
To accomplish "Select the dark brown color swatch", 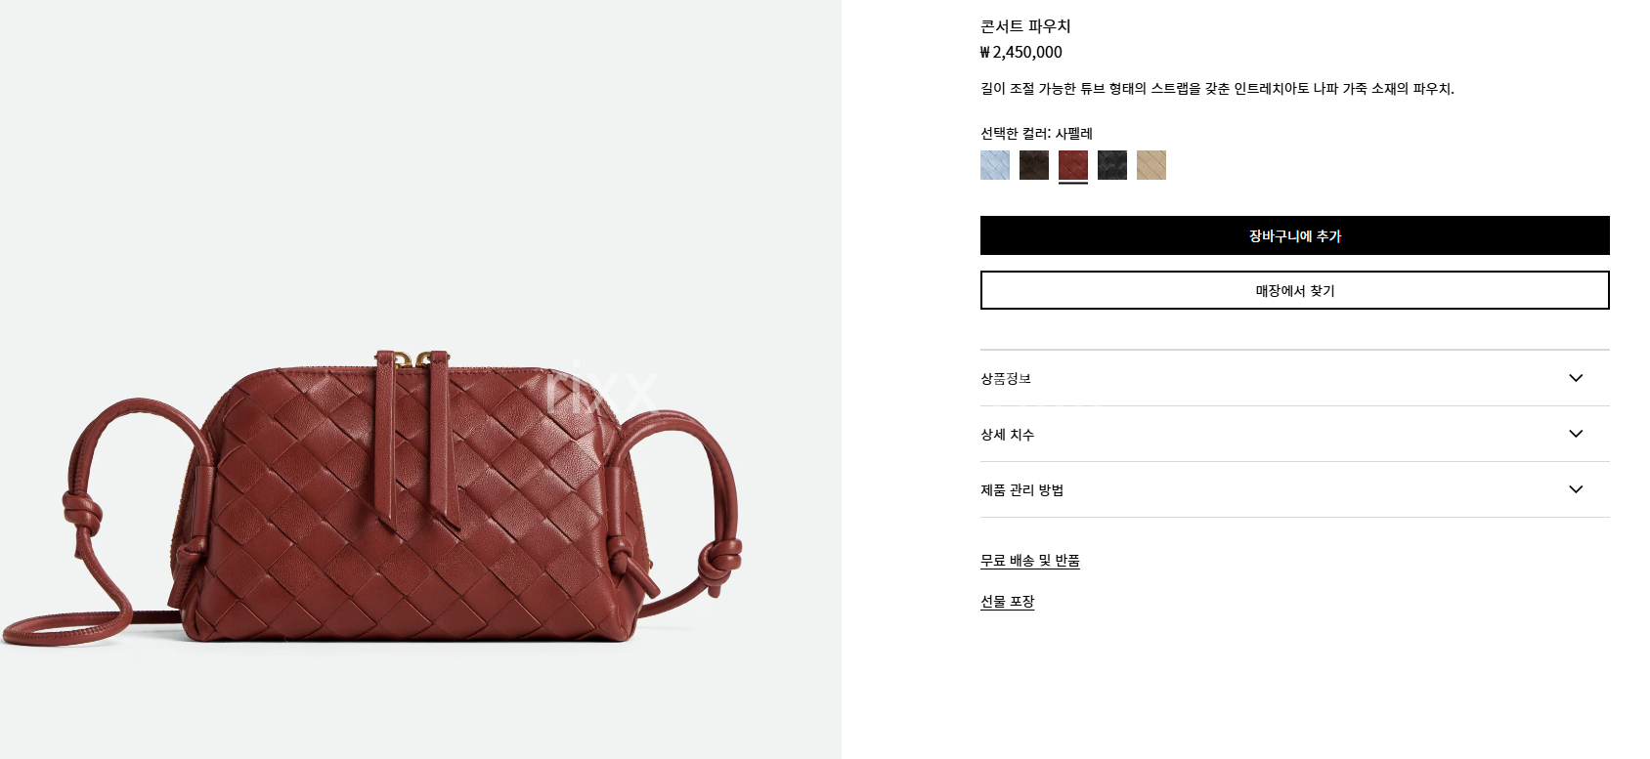I will click(1033, 165).
